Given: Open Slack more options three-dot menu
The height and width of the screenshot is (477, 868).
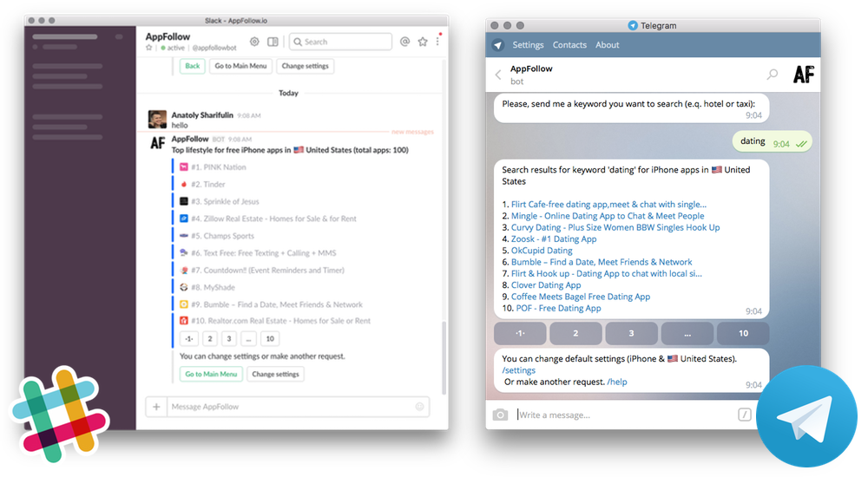Looking at the screenshot, I should [438, 41].
